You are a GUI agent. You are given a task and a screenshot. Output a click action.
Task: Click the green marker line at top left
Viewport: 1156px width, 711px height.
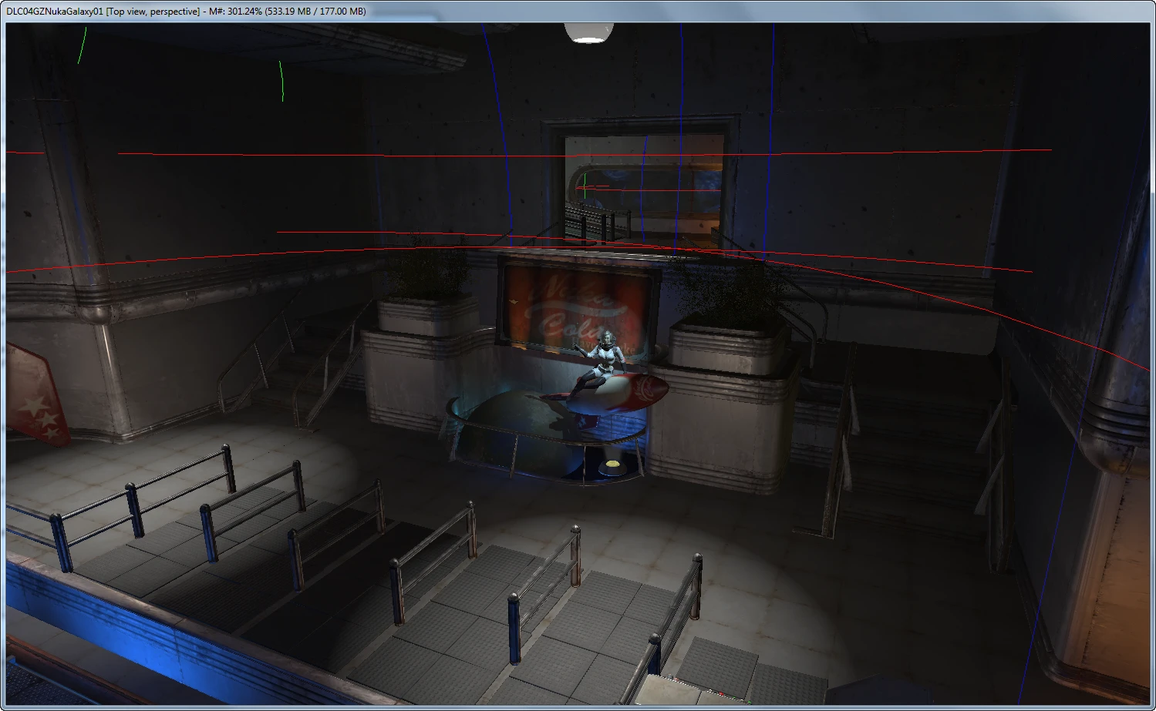coord(81,45)
